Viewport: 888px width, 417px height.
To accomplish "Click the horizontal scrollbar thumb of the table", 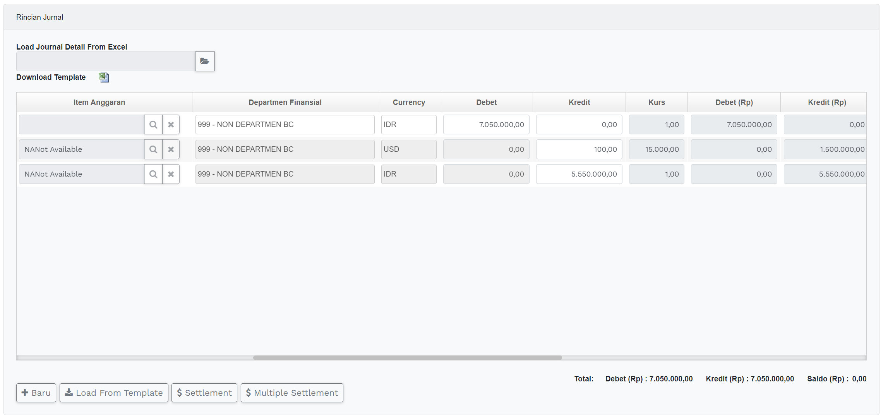I will point(407,358).
